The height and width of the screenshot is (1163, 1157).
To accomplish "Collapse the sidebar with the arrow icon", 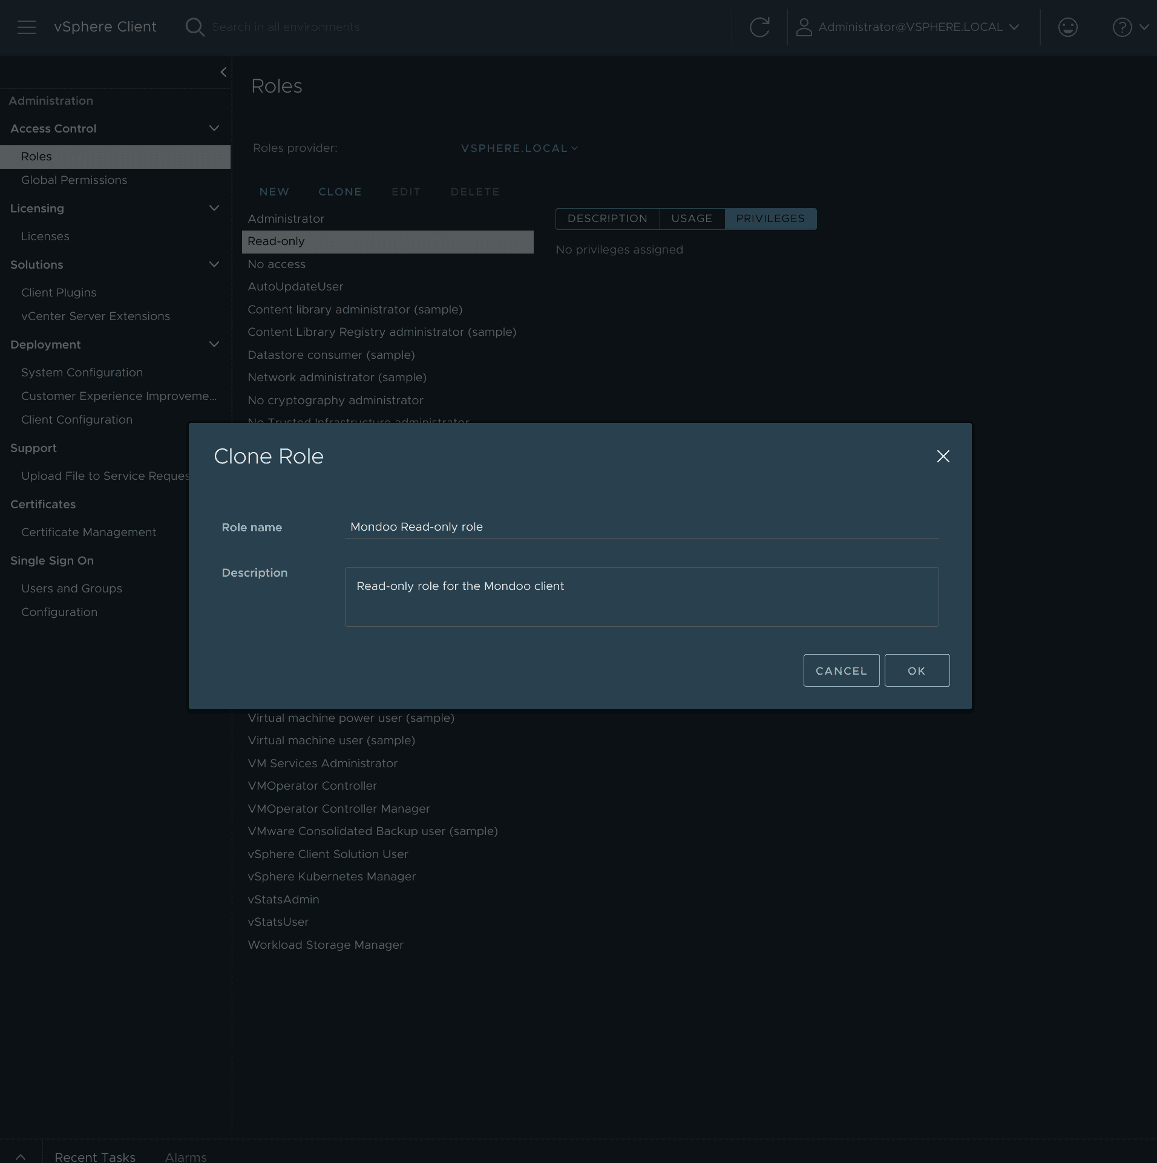I will (x=223, y=72).
